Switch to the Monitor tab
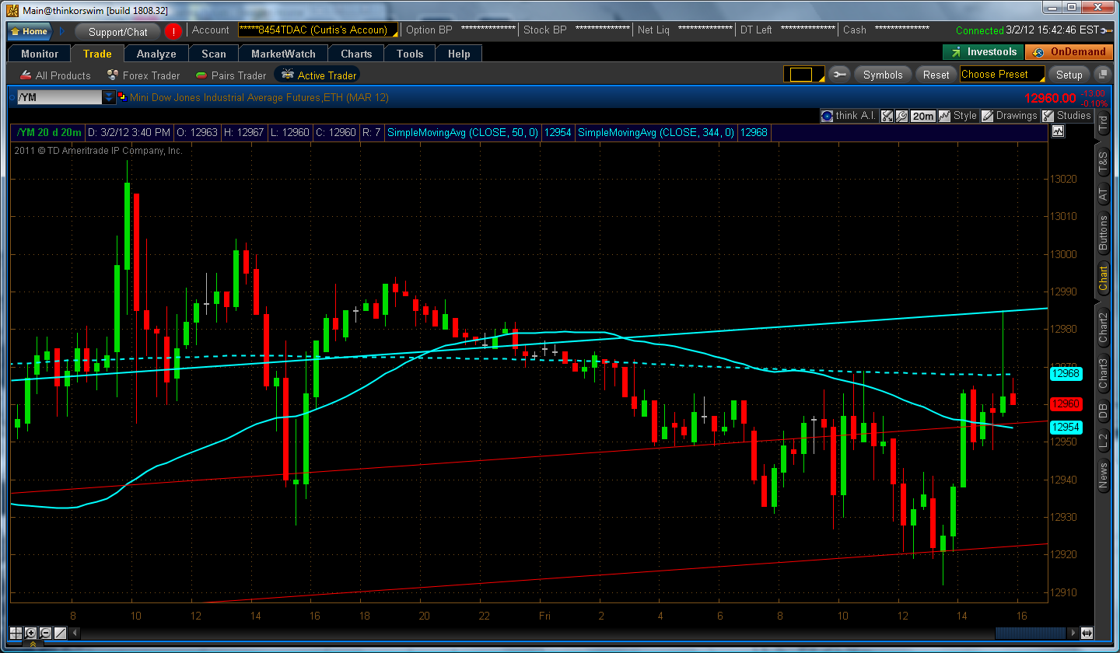This screenshot has width=1120, height=653. (40, 54)
